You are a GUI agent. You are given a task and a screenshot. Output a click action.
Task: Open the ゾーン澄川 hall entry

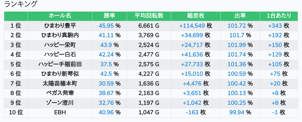pyautogui.click(x=60, y=103)
